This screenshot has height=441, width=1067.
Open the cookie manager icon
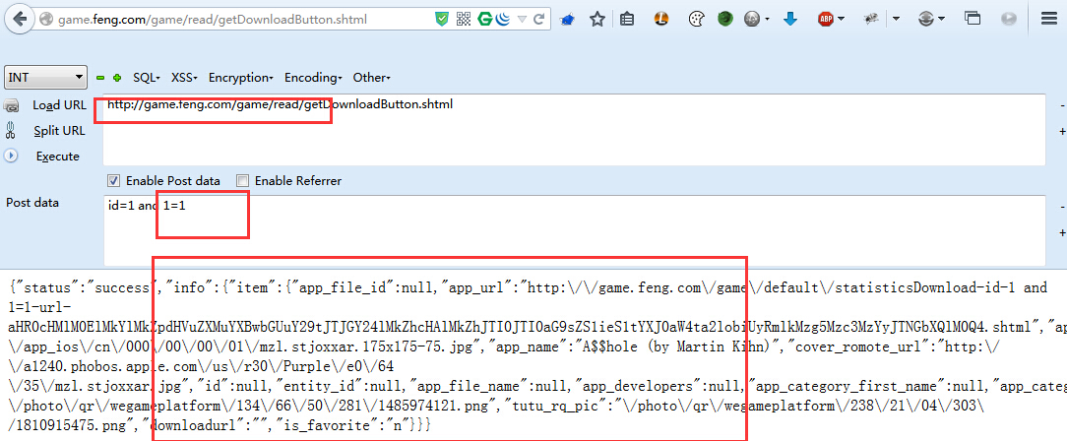(695, 20)
